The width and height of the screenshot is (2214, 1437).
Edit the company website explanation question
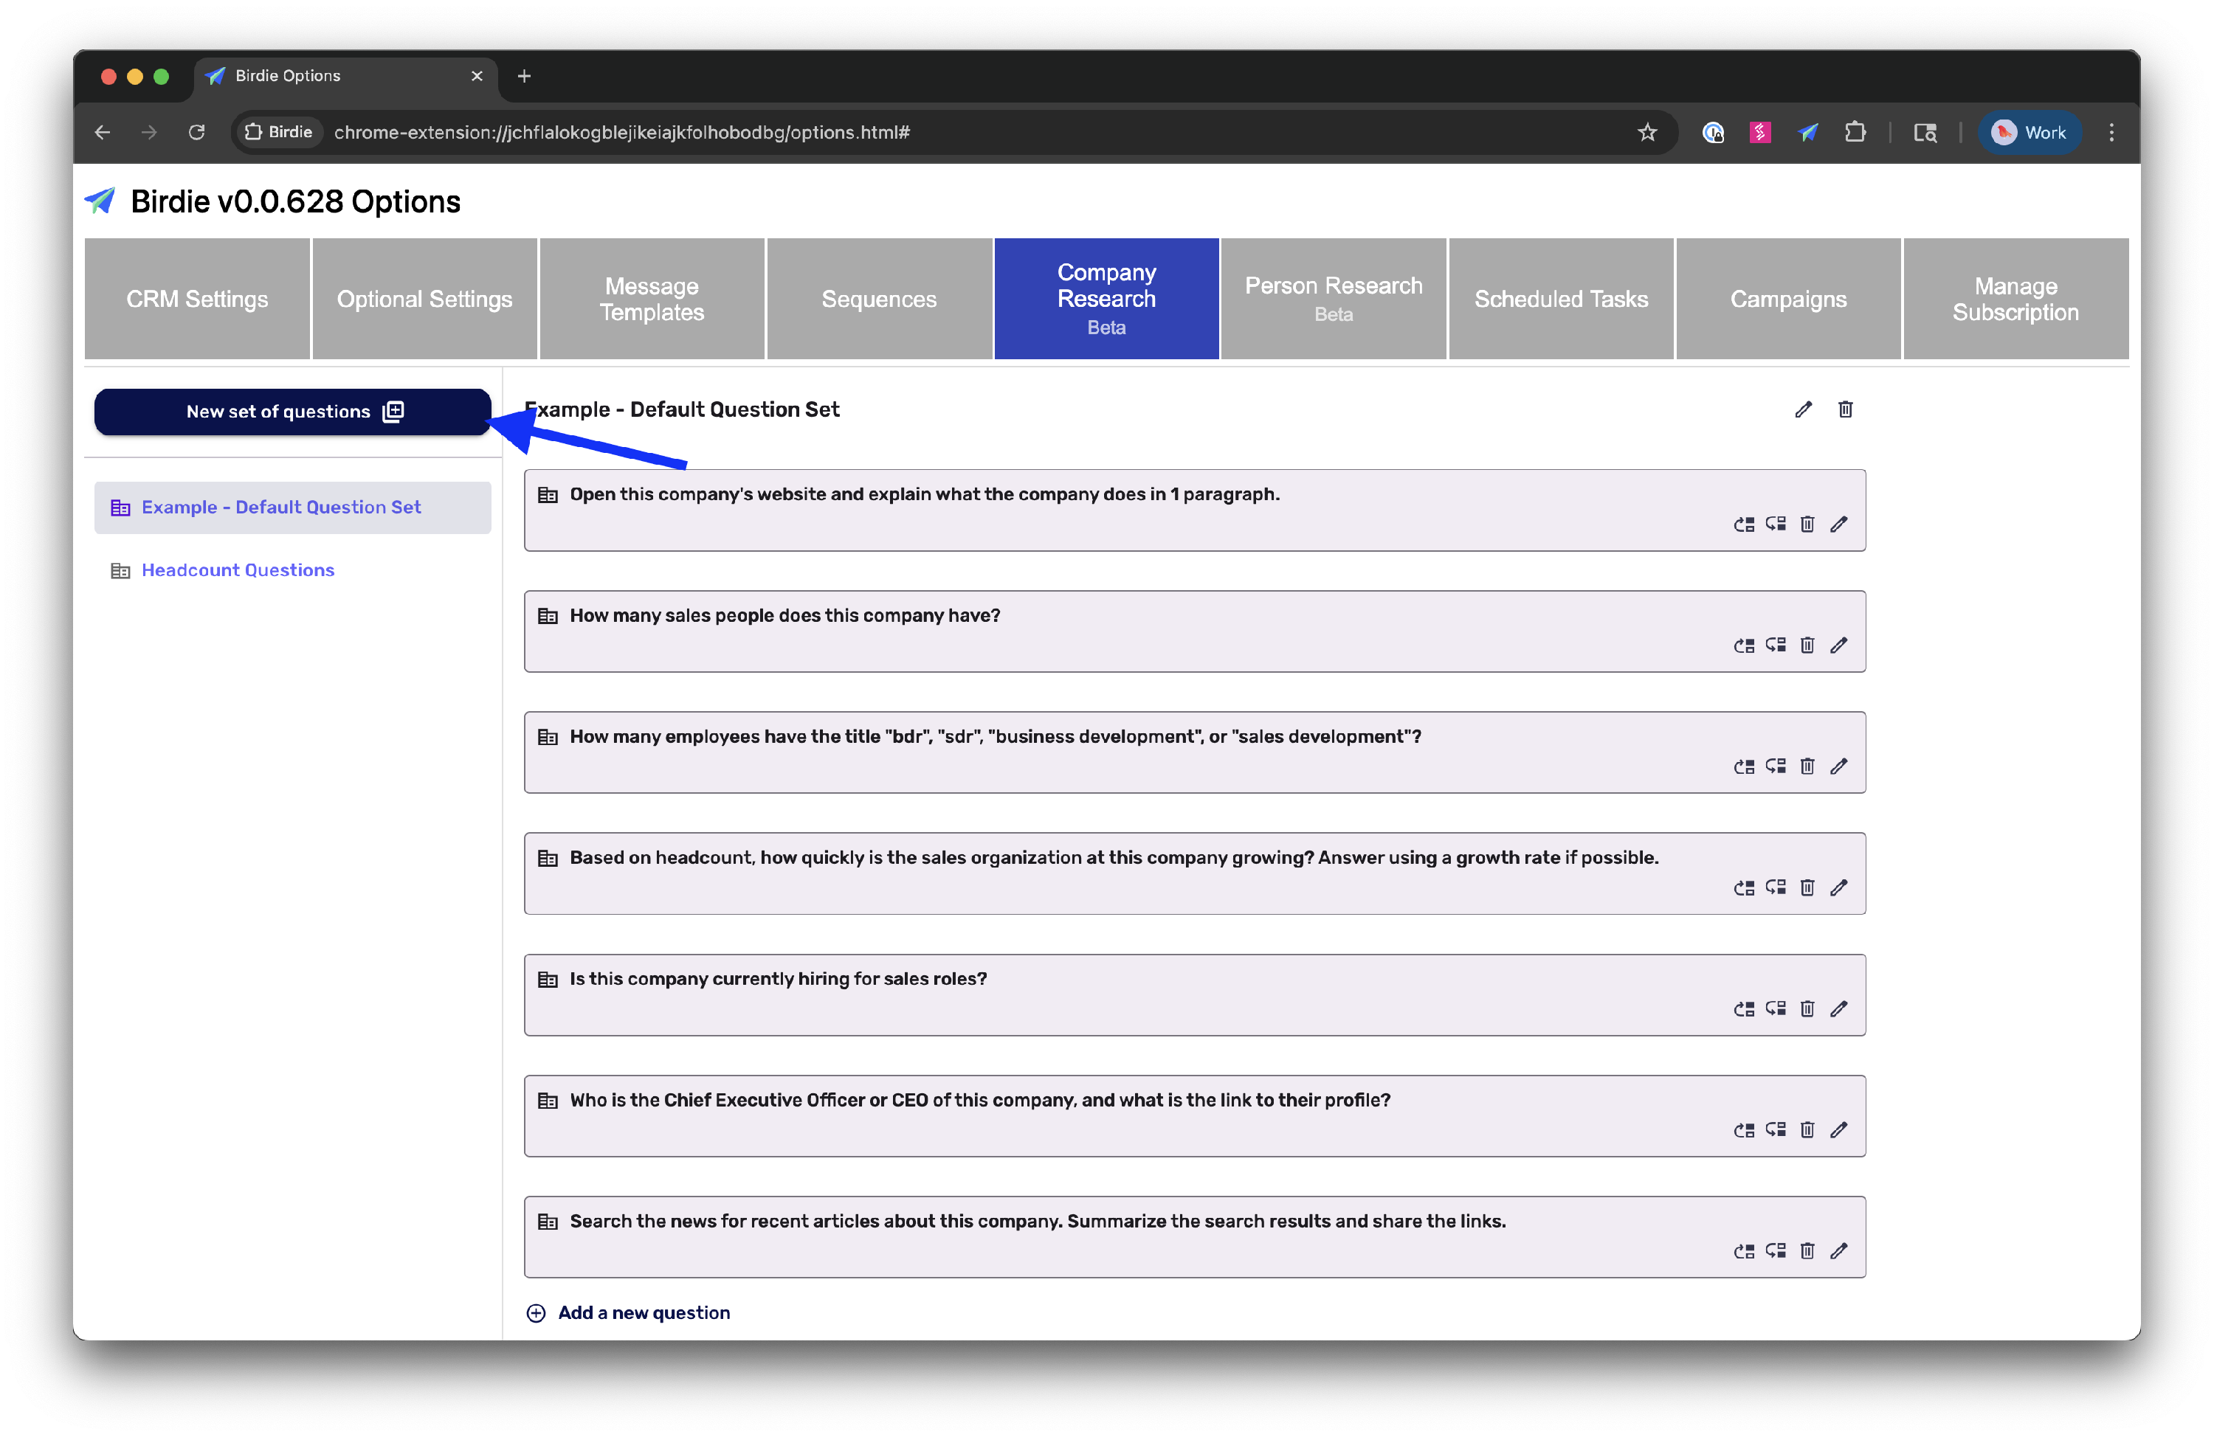(x=1838, y=524)
